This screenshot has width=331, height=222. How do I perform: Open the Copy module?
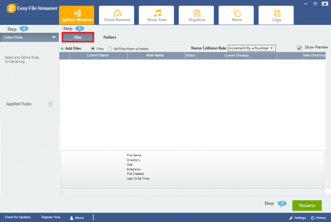coord(276,15)
